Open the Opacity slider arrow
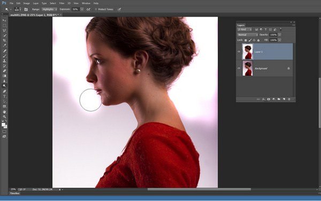 pyautogui.click(x=279, y=35)
